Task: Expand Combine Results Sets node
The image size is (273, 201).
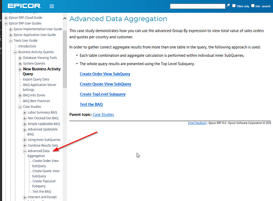Action: coord(25,146)
